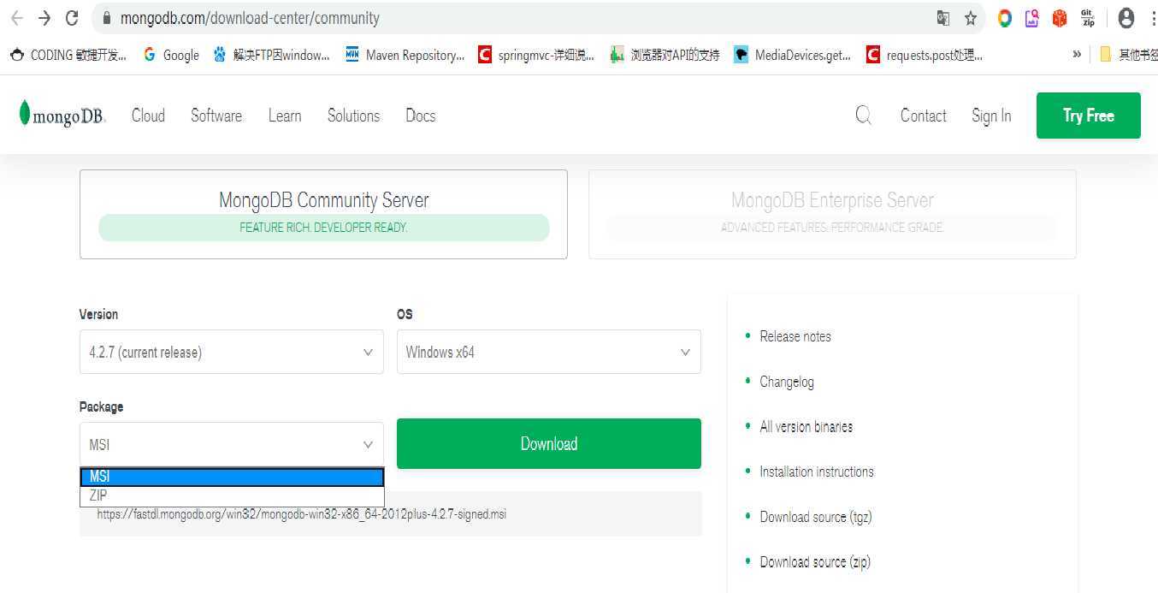Viewport: 1158px width, 593px height.
Task: Click Sign In
Action: click(x=991, y=116)
